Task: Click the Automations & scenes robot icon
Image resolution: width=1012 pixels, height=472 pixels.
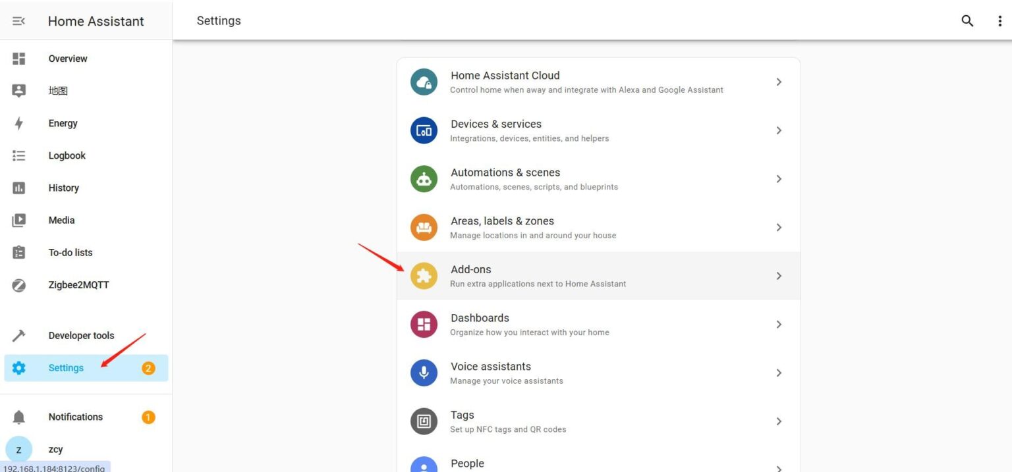Action: click(424, 179)
